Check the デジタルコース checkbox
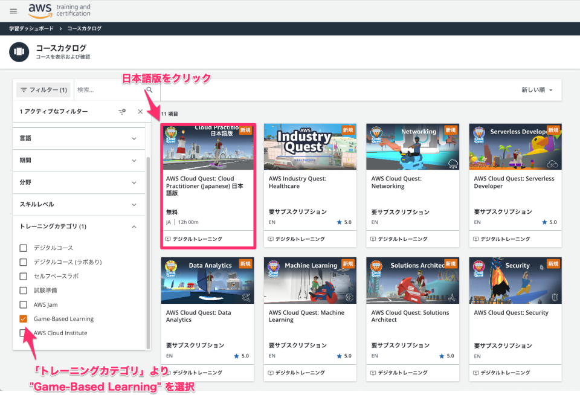 24,248
